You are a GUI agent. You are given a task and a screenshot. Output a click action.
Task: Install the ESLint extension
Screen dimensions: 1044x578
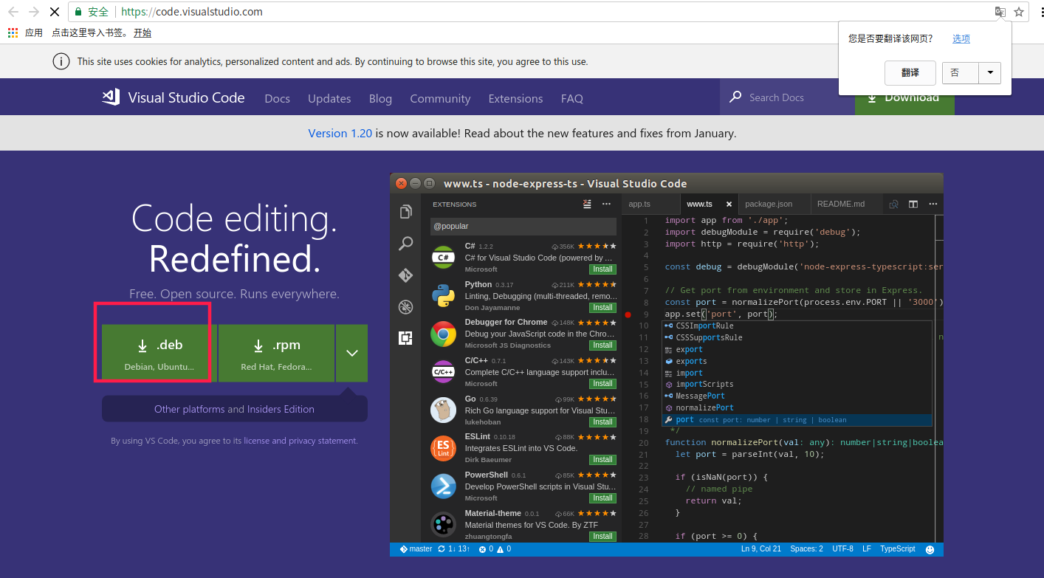coord(602,459)
